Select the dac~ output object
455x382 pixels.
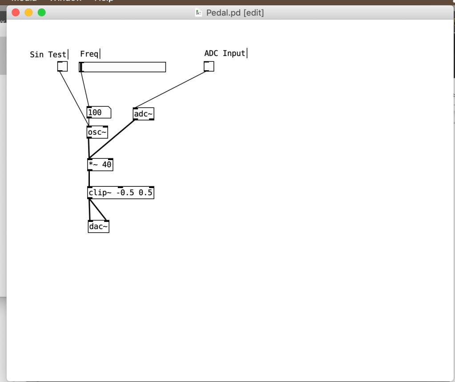pos(98,227)
